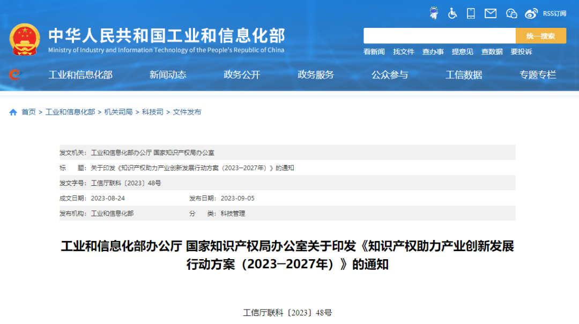
Task: Click the accessibility wheelchair icon
Action: (452, 13)
